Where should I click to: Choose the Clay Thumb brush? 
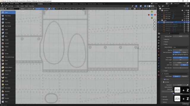[x=8, y=26]
